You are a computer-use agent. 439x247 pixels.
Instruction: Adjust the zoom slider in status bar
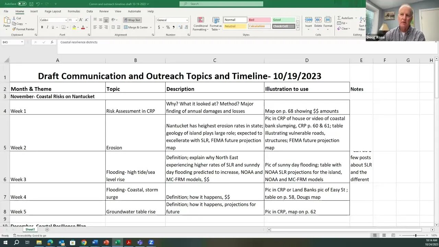tap(415, 235)
